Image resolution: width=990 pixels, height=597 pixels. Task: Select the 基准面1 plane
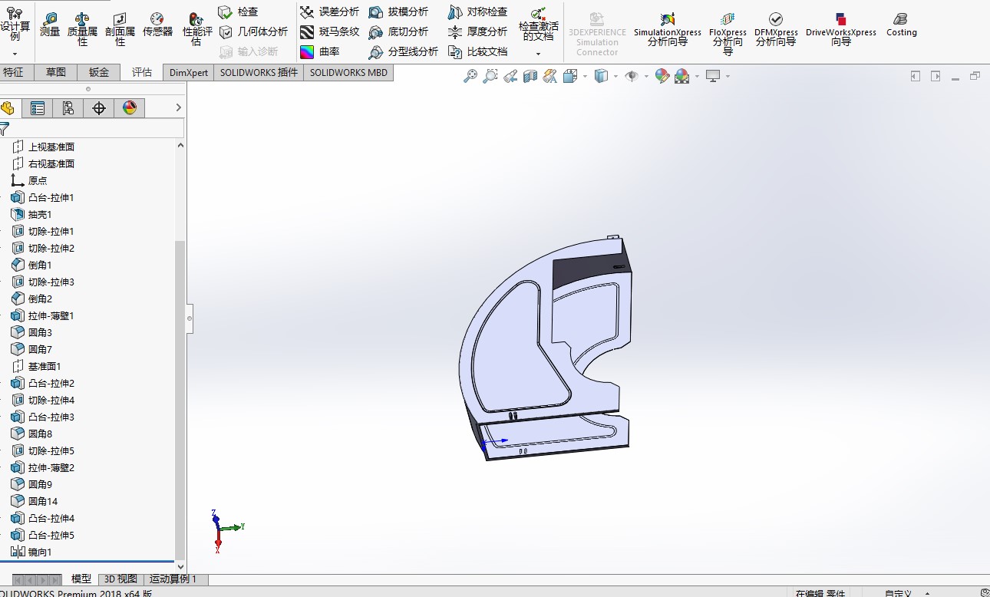pyautogui.click(x=45, y=366)
